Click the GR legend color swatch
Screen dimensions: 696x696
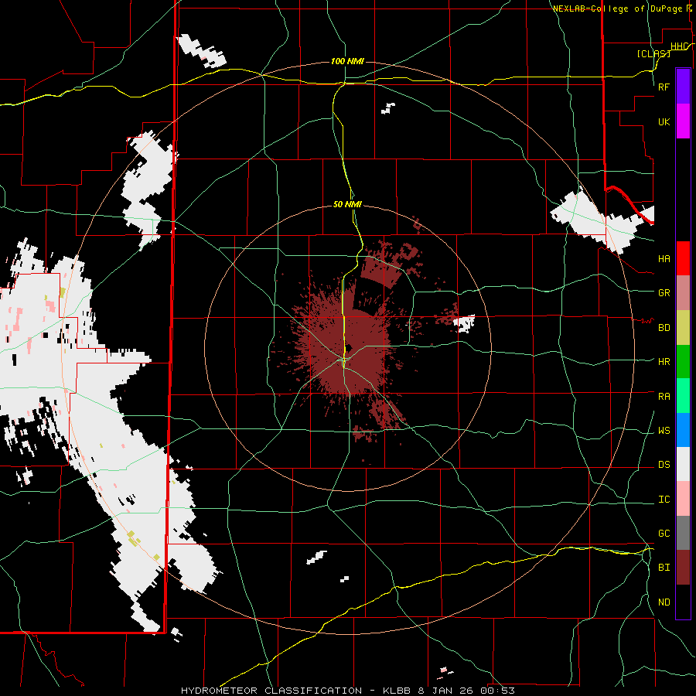pyautogui.click(x=683, y=293)
